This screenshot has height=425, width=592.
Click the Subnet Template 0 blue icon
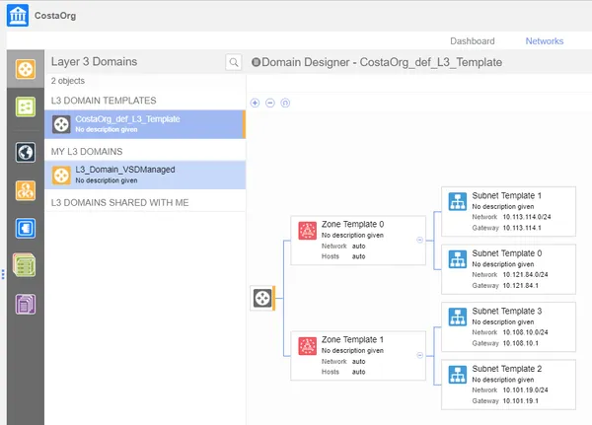click(457, 259)
